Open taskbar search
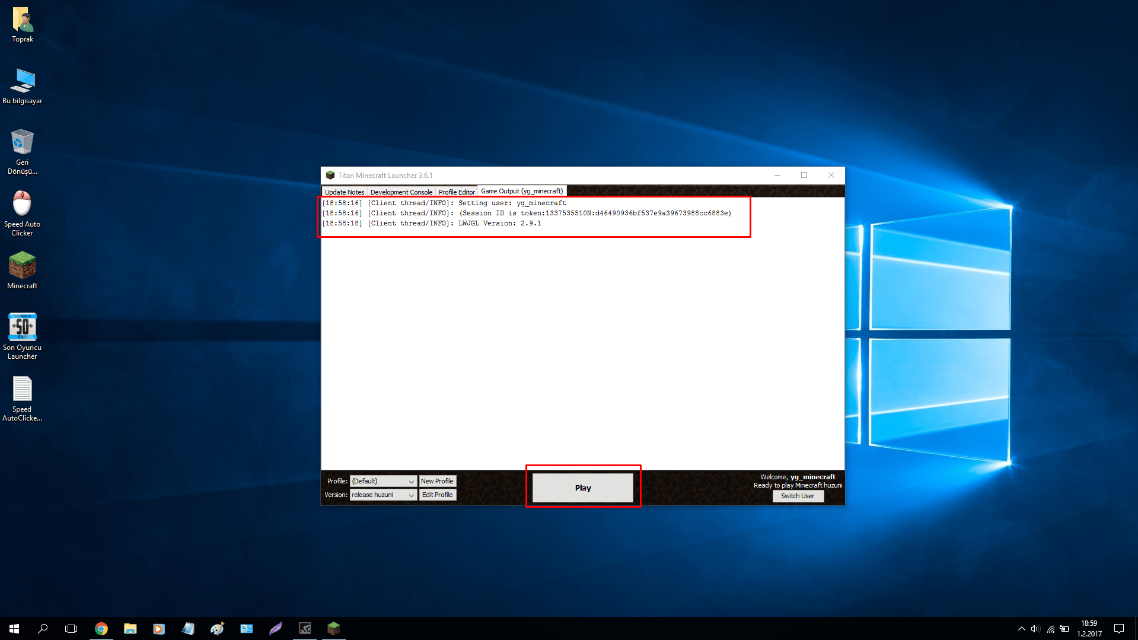The width and height of the screenshot is (1138, 640). click(x=43, y=629)
